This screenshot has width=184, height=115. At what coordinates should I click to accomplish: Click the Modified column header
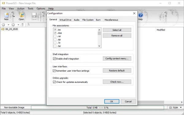coord(161,30)
